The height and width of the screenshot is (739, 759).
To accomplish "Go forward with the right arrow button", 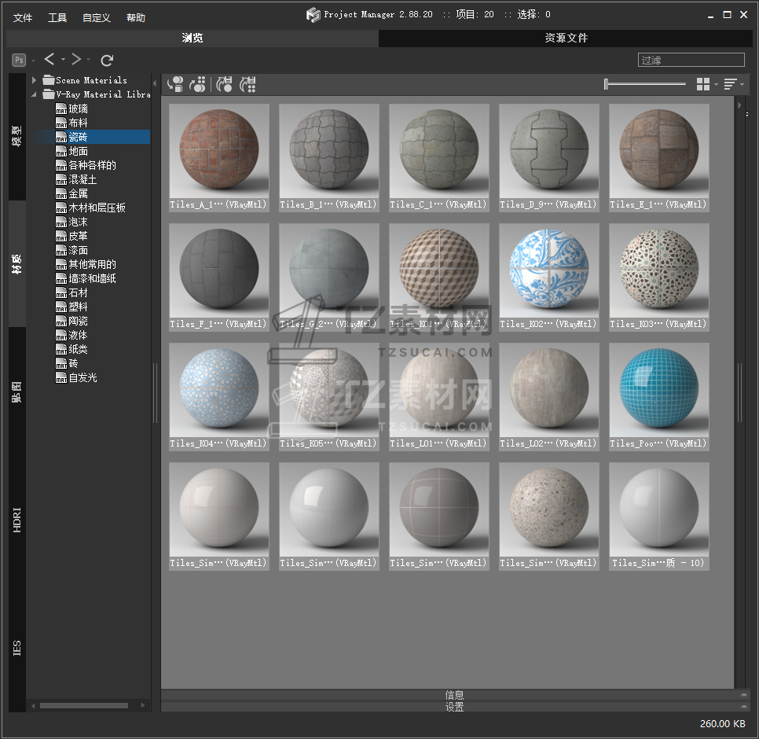I will point(76,60).
